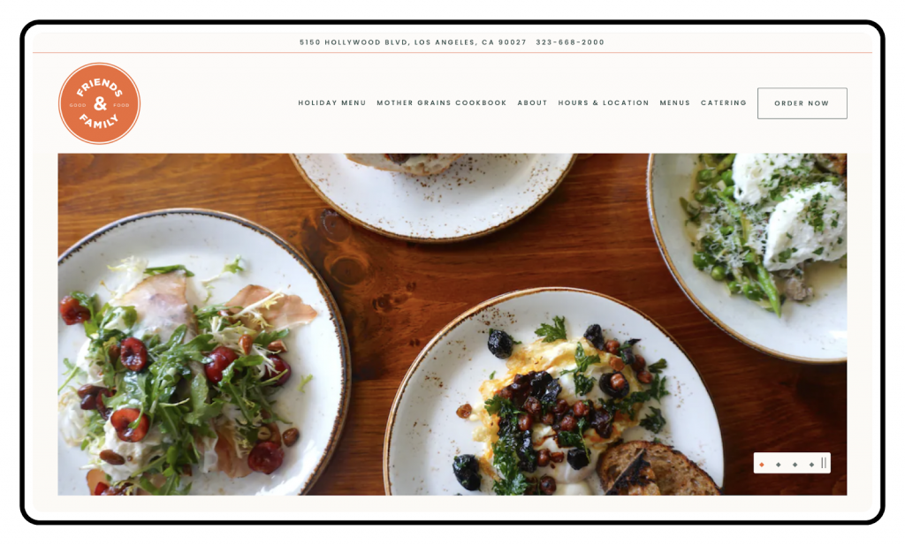The width and height of the screenshot is (905, 545).
Task: View Hours & Location
Action: [x=603, y=102]
